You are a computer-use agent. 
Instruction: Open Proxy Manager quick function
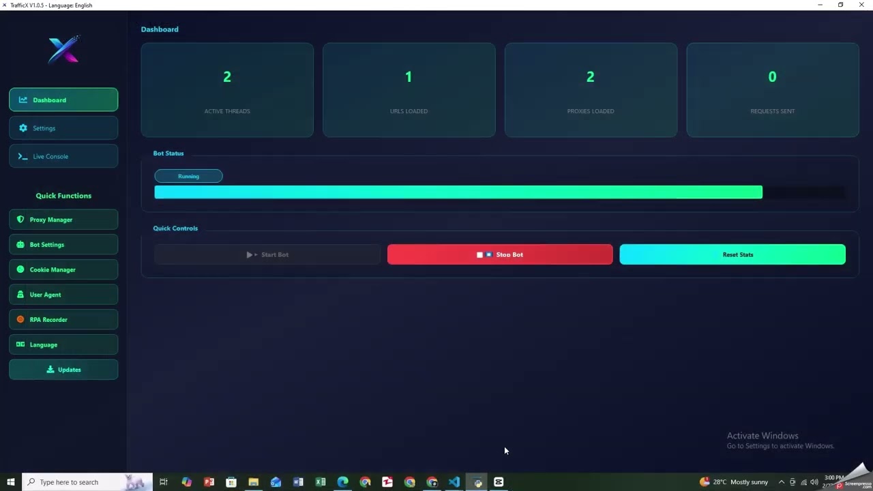point(63,220)
